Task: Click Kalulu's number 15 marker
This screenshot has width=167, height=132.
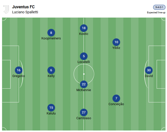Action: click(x=51, y=108)
